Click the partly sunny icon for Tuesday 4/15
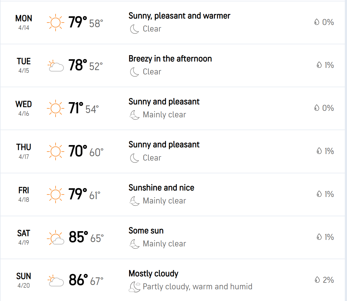The image size is (347, 301). [x=56, y=66]
